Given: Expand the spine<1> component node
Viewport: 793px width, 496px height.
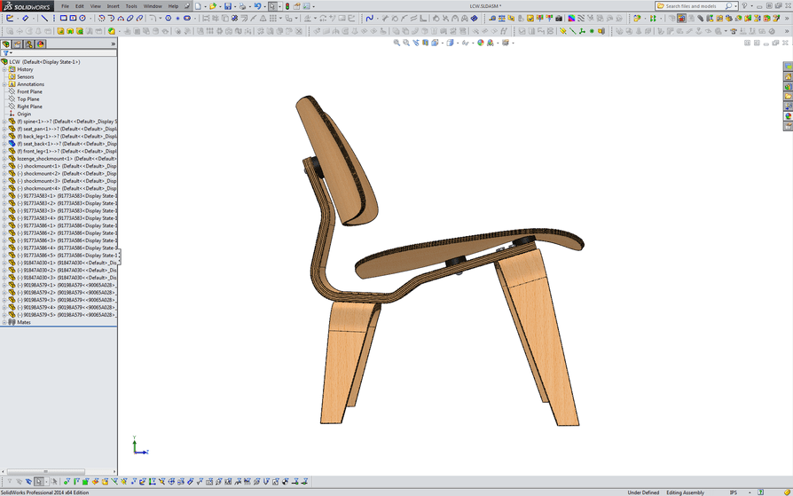Looking at the screenshot, I should (x=4, y=122).
